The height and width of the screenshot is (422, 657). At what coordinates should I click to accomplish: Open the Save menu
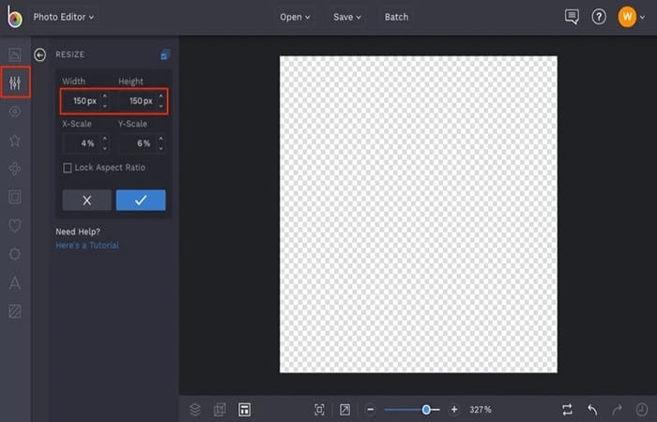coord(347,17)
